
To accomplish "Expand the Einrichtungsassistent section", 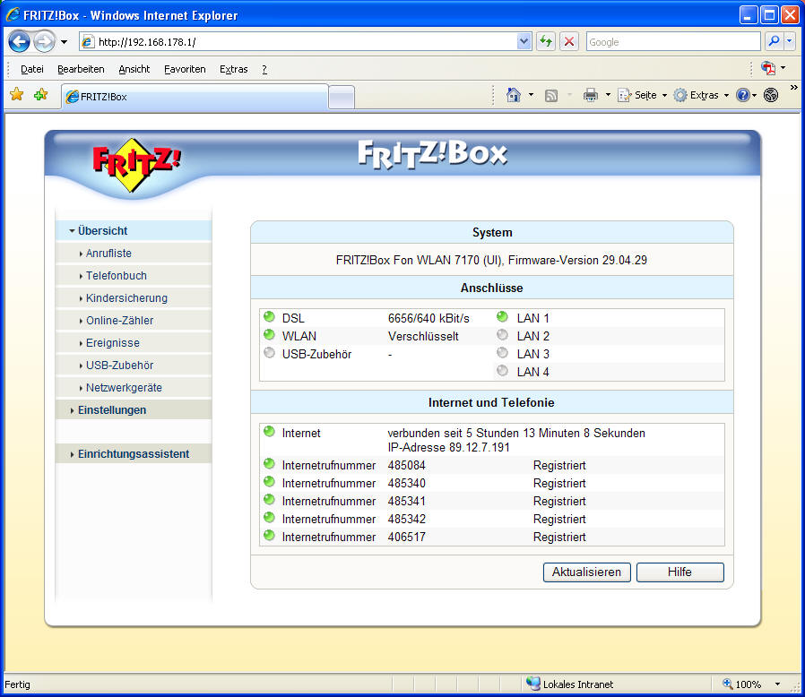I will point(134,454).
